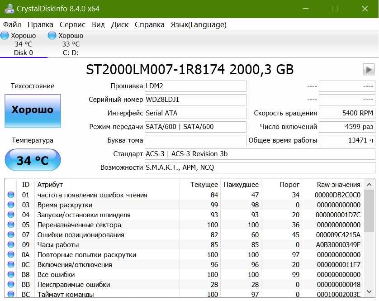Click the serial number WDZ8LDJ1 field
Screen dimensions: 379x301
tap(195, 100)
